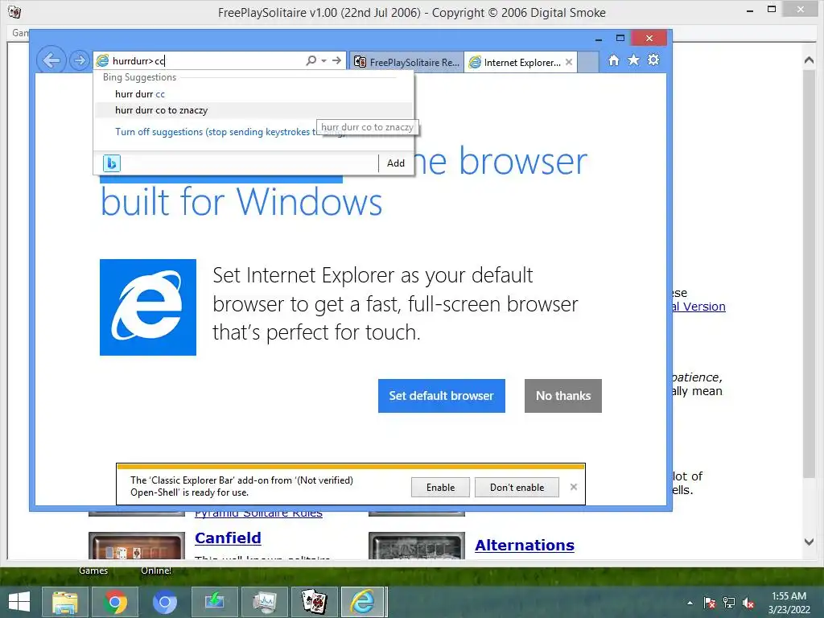Maximize the Internet Explorer window
Image resolution: width=824 pixels, height=618 pixels.
point(620,39)
